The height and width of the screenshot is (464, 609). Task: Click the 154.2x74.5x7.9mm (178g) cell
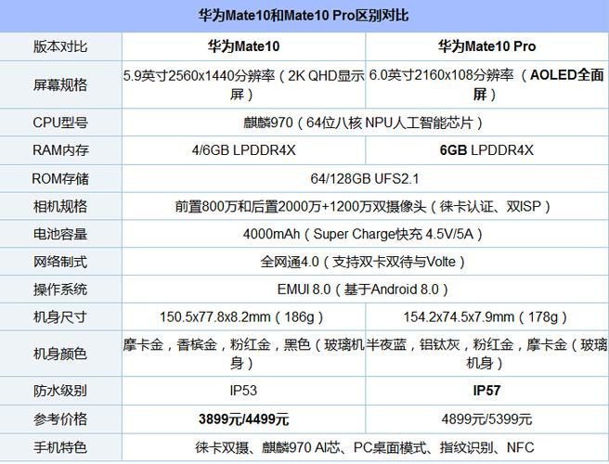click(486, 317)
